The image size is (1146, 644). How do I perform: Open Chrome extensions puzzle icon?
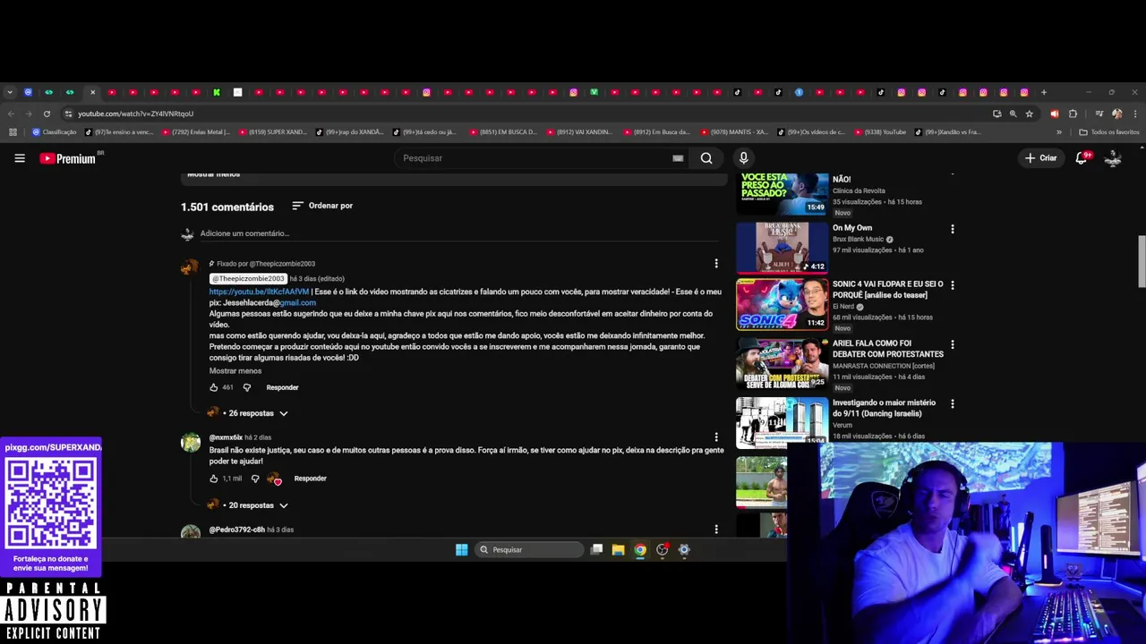click(1073, 114)
